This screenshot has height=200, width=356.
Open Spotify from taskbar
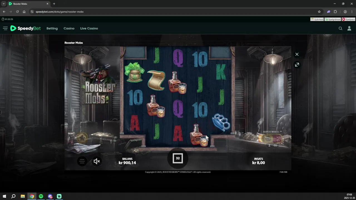[x=41, y=196]
